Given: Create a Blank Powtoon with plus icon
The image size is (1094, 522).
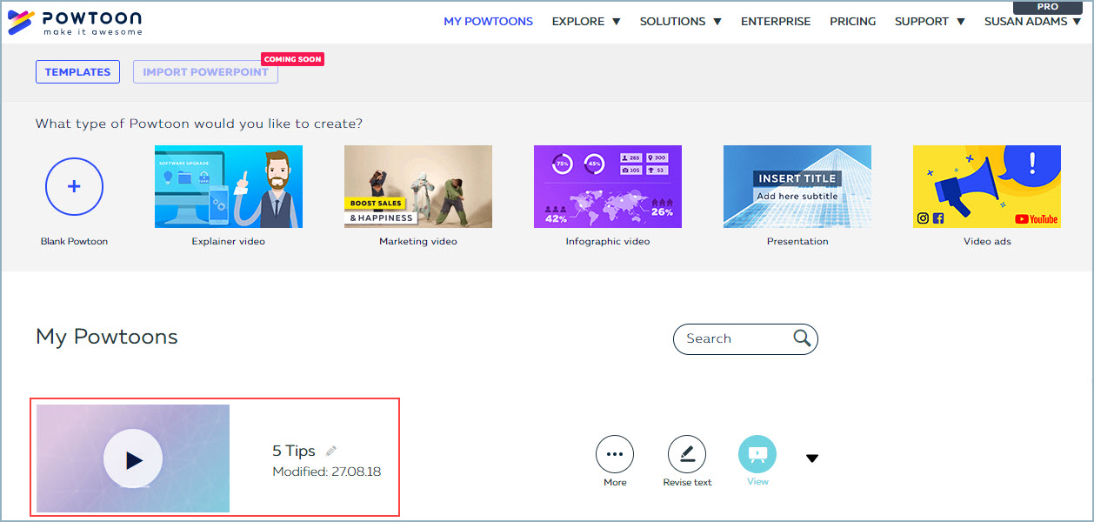Looking at the screenshot, I should (74, 186).
